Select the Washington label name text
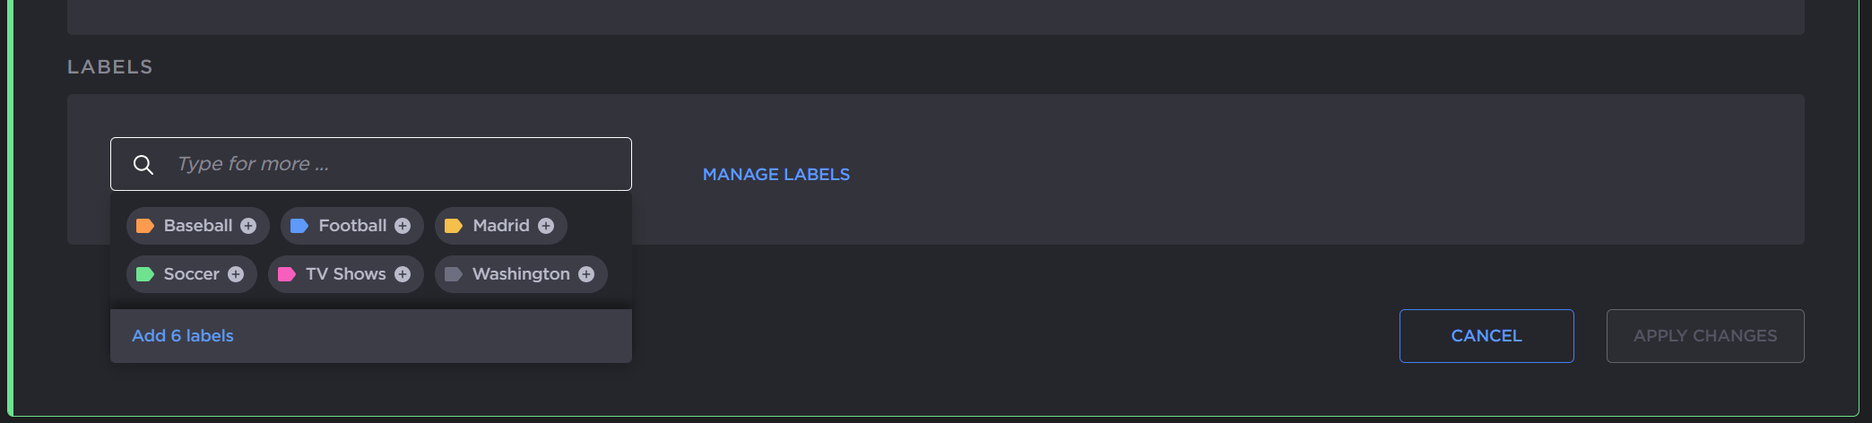 tap(521, 274)
